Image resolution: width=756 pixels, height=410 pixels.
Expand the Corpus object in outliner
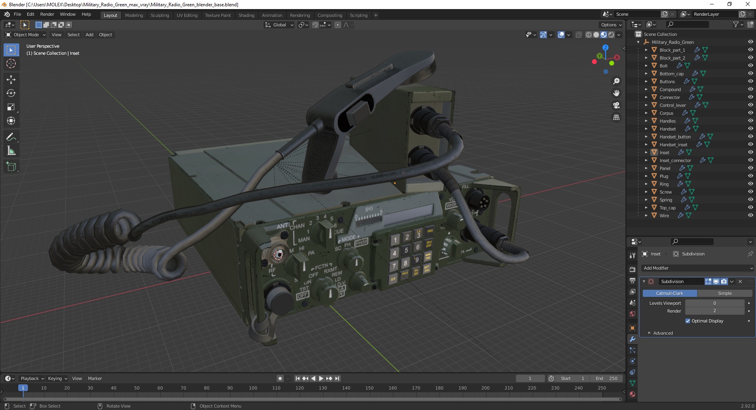pos(646,113)
